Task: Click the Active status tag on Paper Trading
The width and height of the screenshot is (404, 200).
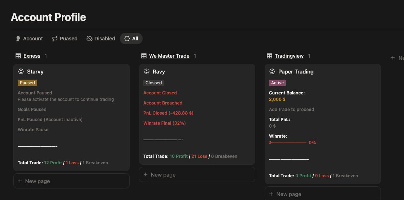Action: (x=278, y=83)
